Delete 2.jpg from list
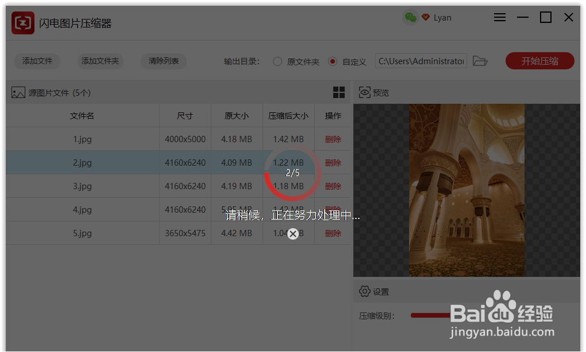586x352 pixels. (x=333, y=163)
